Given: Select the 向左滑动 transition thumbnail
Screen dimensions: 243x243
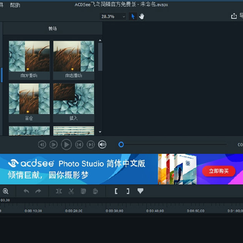Looking at the screenshot, I should [x=29, y=60].
